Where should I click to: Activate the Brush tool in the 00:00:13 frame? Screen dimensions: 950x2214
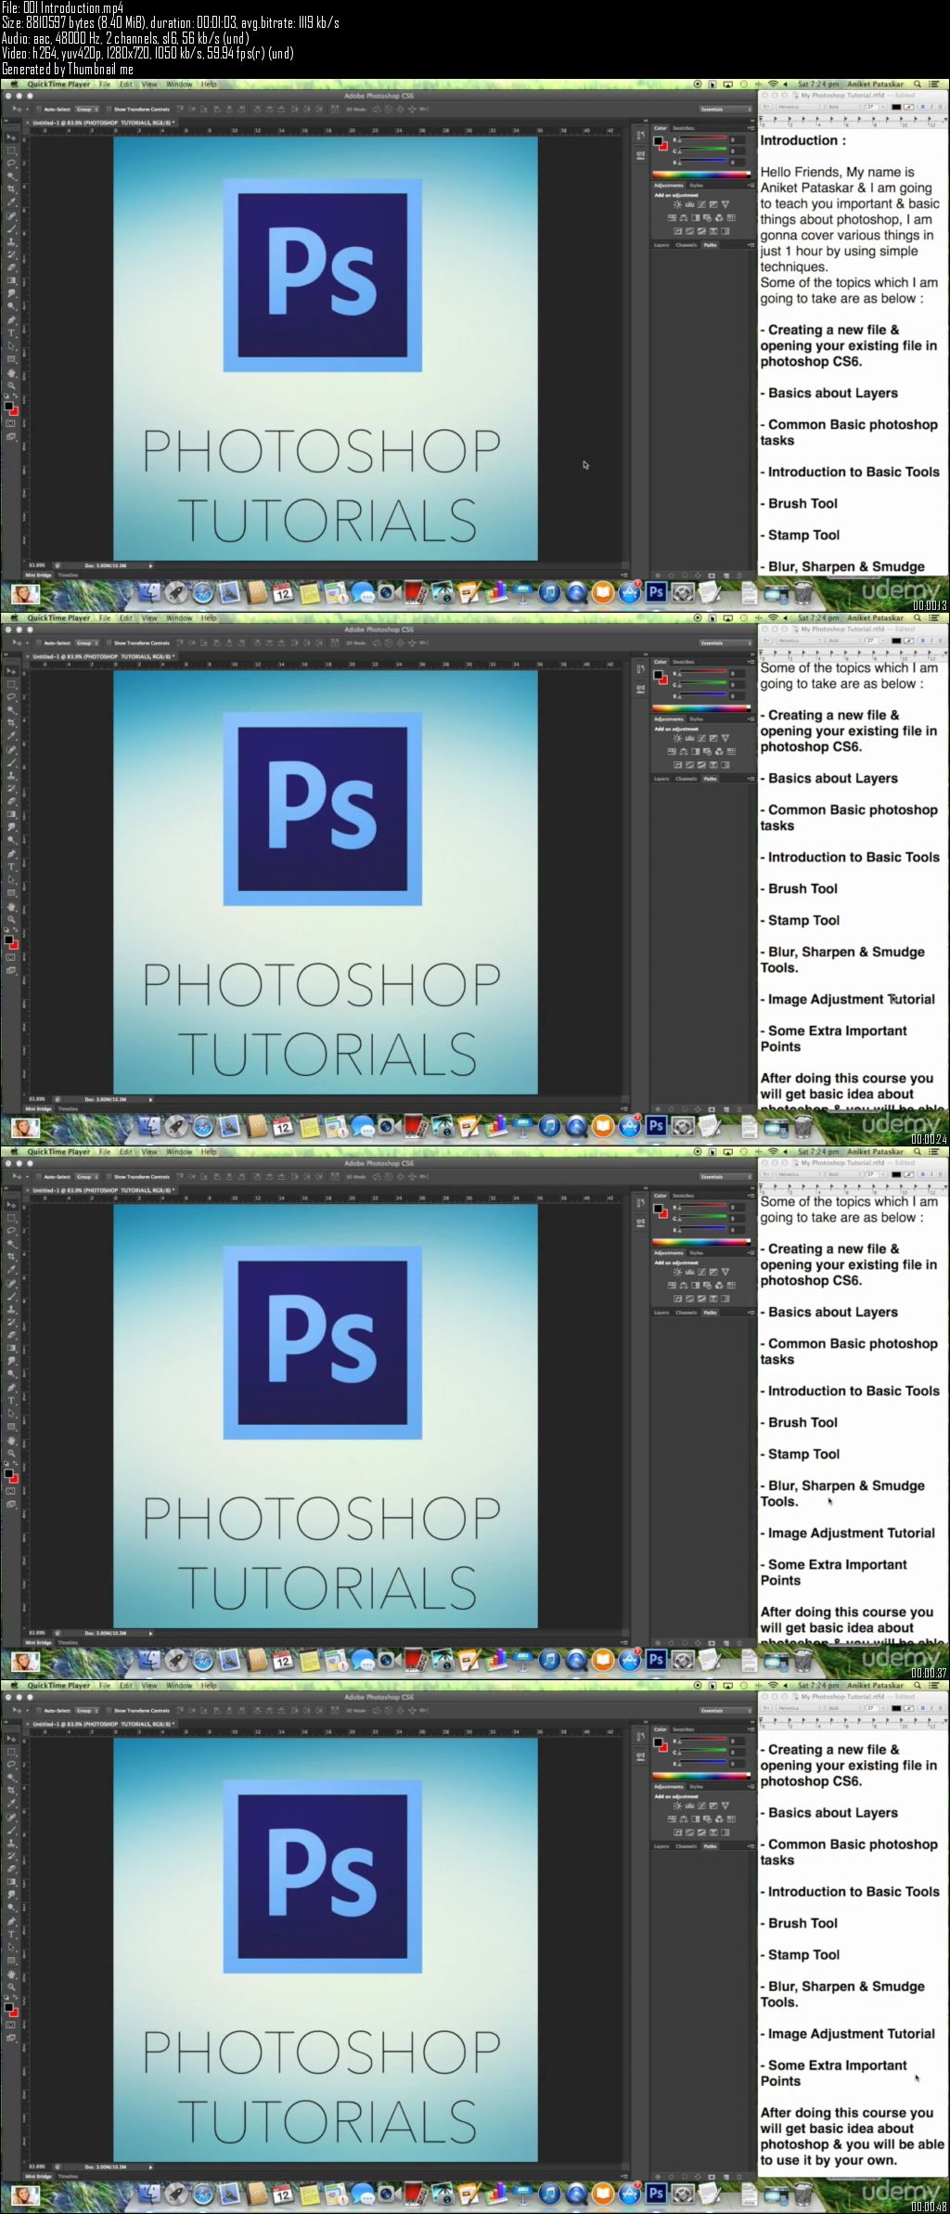pos(11,228)
